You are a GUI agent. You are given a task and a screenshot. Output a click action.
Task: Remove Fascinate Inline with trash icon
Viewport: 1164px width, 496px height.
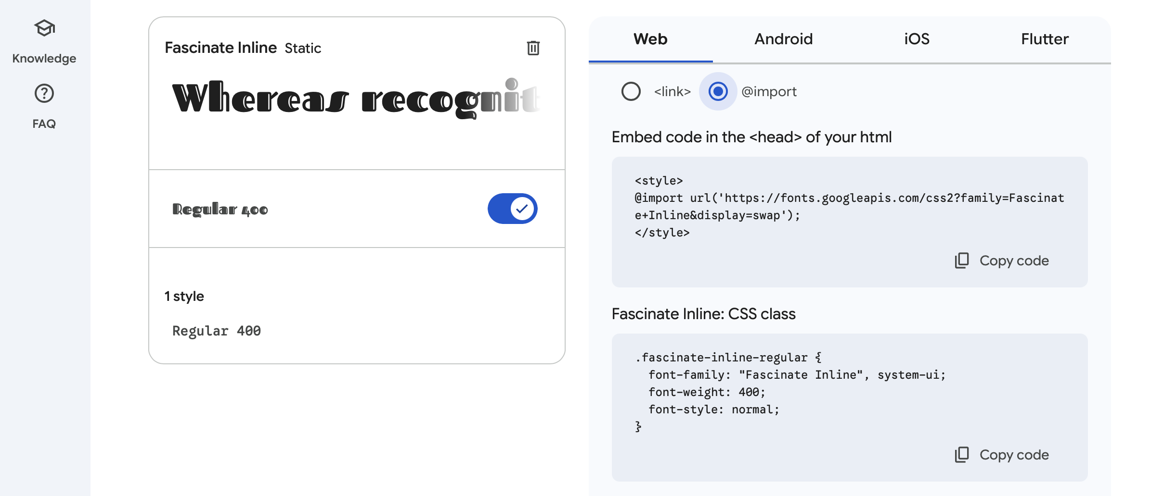click(533, 48)
